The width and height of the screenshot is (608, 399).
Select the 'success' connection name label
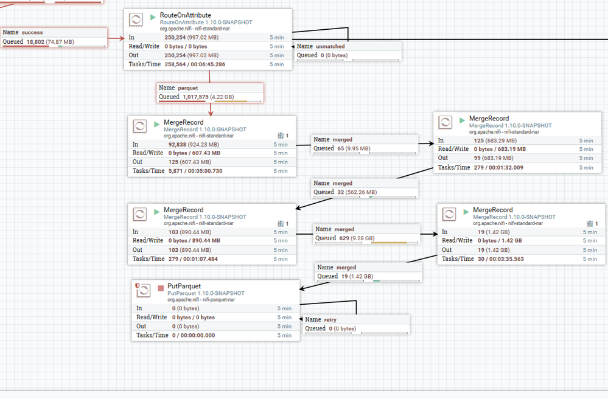(x=32, y=32)
